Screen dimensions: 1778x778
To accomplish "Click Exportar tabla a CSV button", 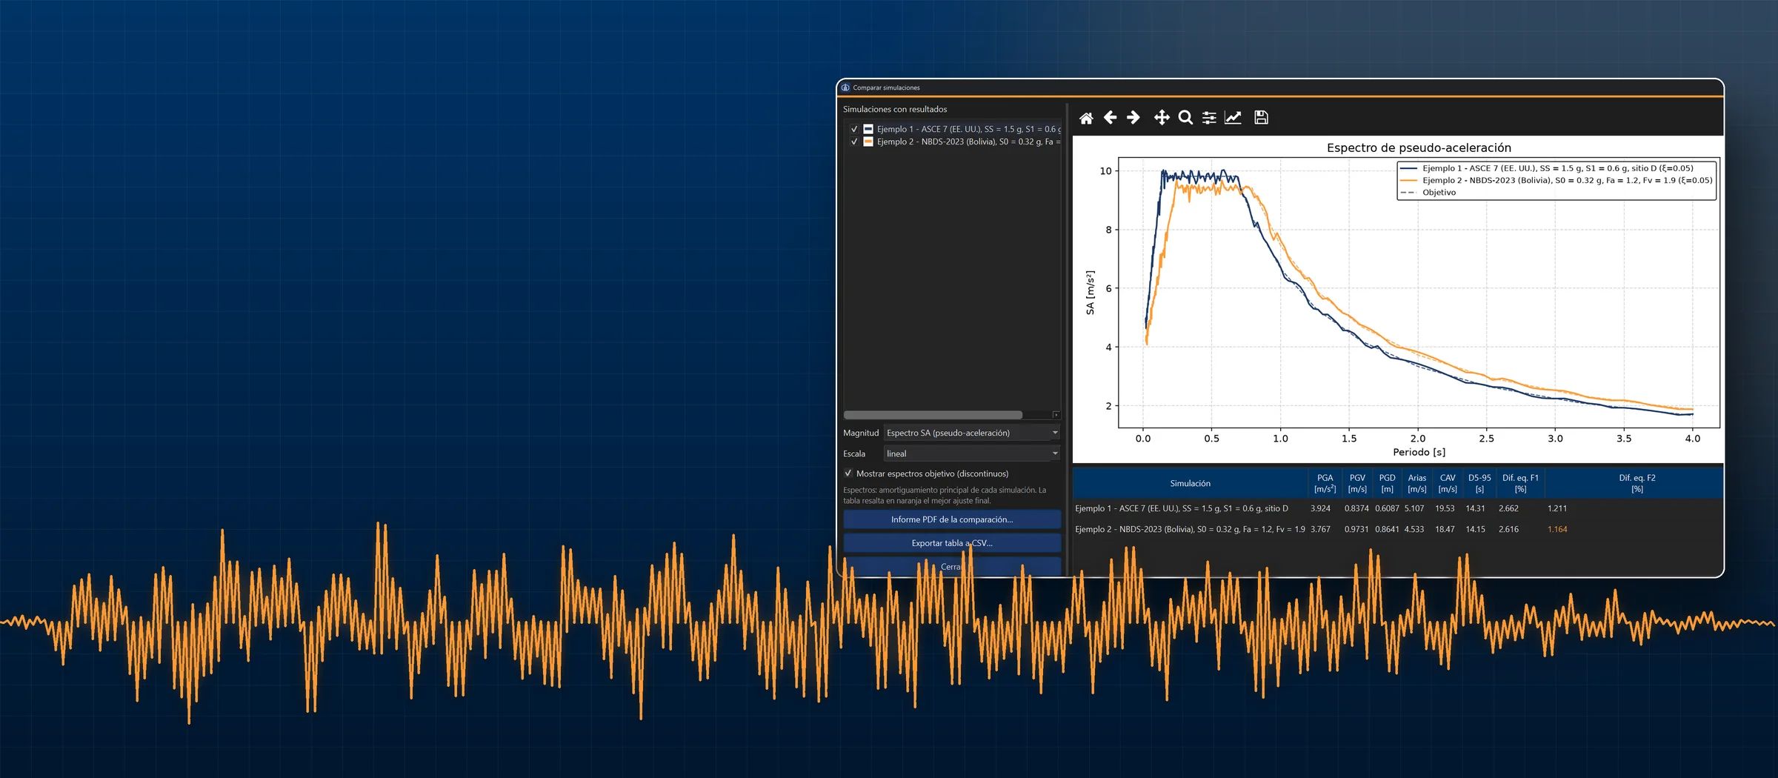I will click(x=952, y=543).
